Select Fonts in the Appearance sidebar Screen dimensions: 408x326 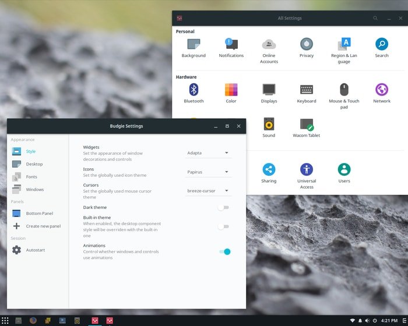[31, 177]
